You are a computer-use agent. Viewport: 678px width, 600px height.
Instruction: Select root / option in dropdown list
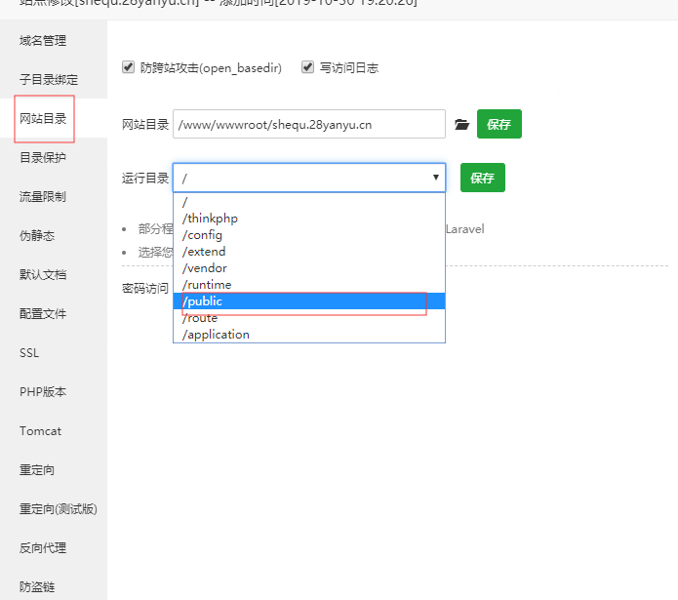coord(309,202)
